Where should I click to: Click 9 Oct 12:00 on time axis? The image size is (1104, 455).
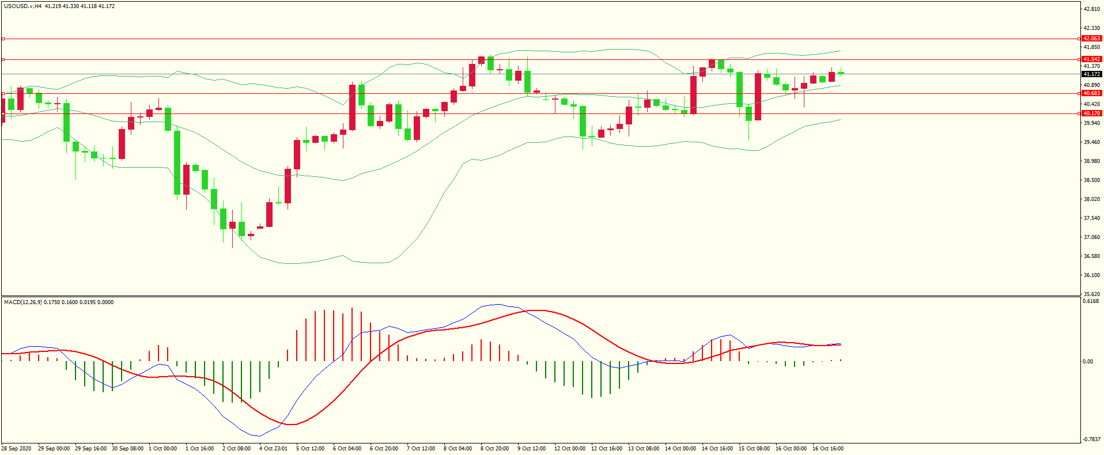pyautogui.click(x=531, y=449)
